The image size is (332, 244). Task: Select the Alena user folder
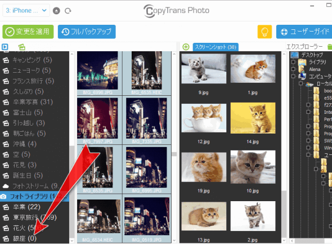(315, 69)
